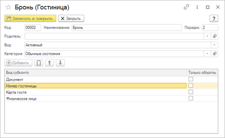Select the Документ row

click(x=111, y=79)
